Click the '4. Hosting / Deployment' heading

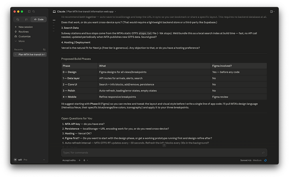point(76,42)
